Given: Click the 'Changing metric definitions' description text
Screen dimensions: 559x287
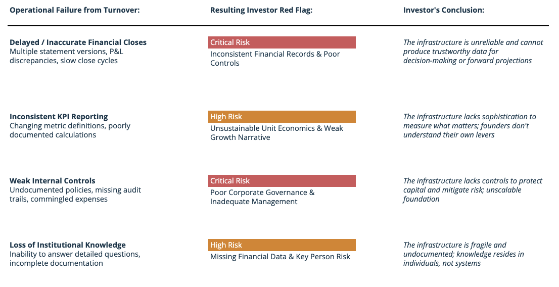Looking at the screenshot, I should [x=70, y=130].
